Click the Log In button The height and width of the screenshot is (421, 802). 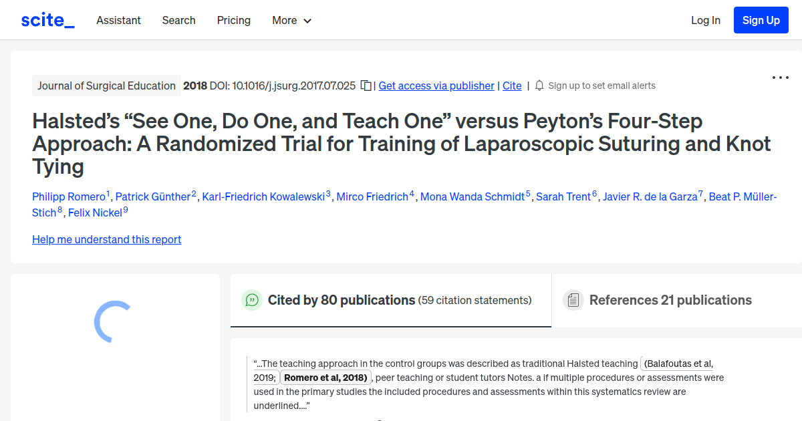point(705,20)
